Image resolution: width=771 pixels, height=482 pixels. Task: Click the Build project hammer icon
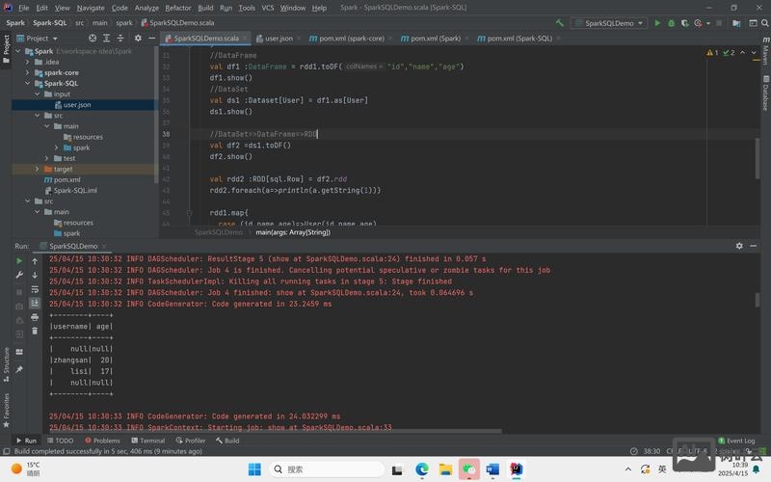[x=560, y=22]
